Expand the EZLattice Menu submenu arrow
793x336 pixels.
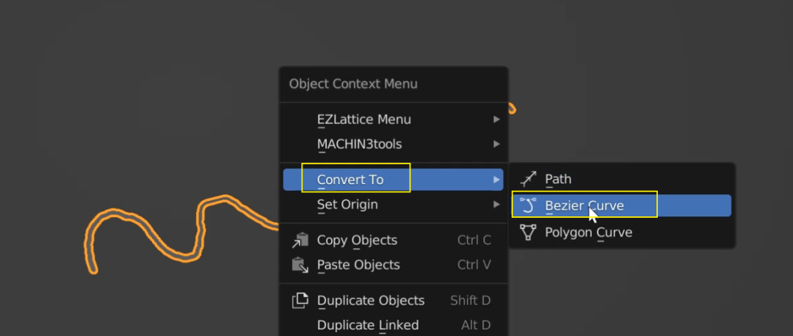[496, 120]
